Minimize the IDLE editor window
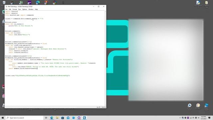213x120 pixels. point(94,6)
